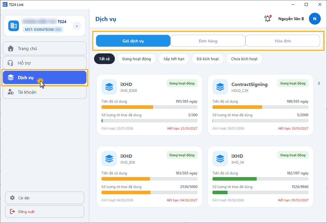The height and width of the screenshot is (223, 327).
Task: Click 2536/5000 declarations progress bar
Action: click(x=150, y=192)
